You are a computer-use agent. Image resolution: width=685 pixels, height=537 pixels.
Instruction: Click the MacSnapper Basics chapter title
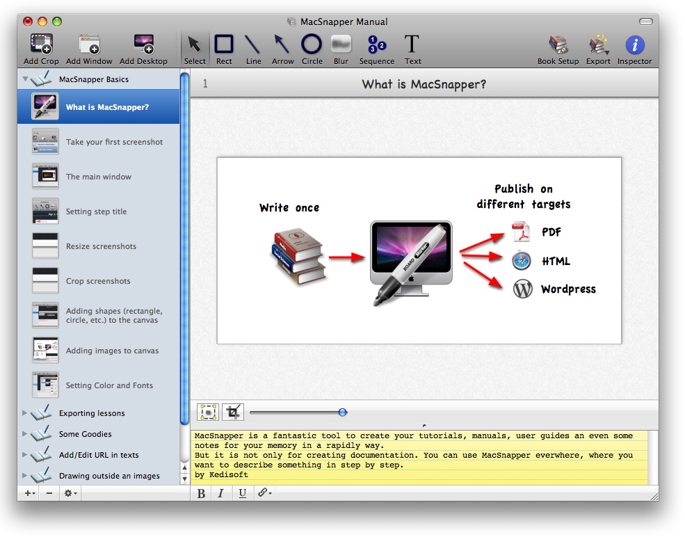(94, 79)
